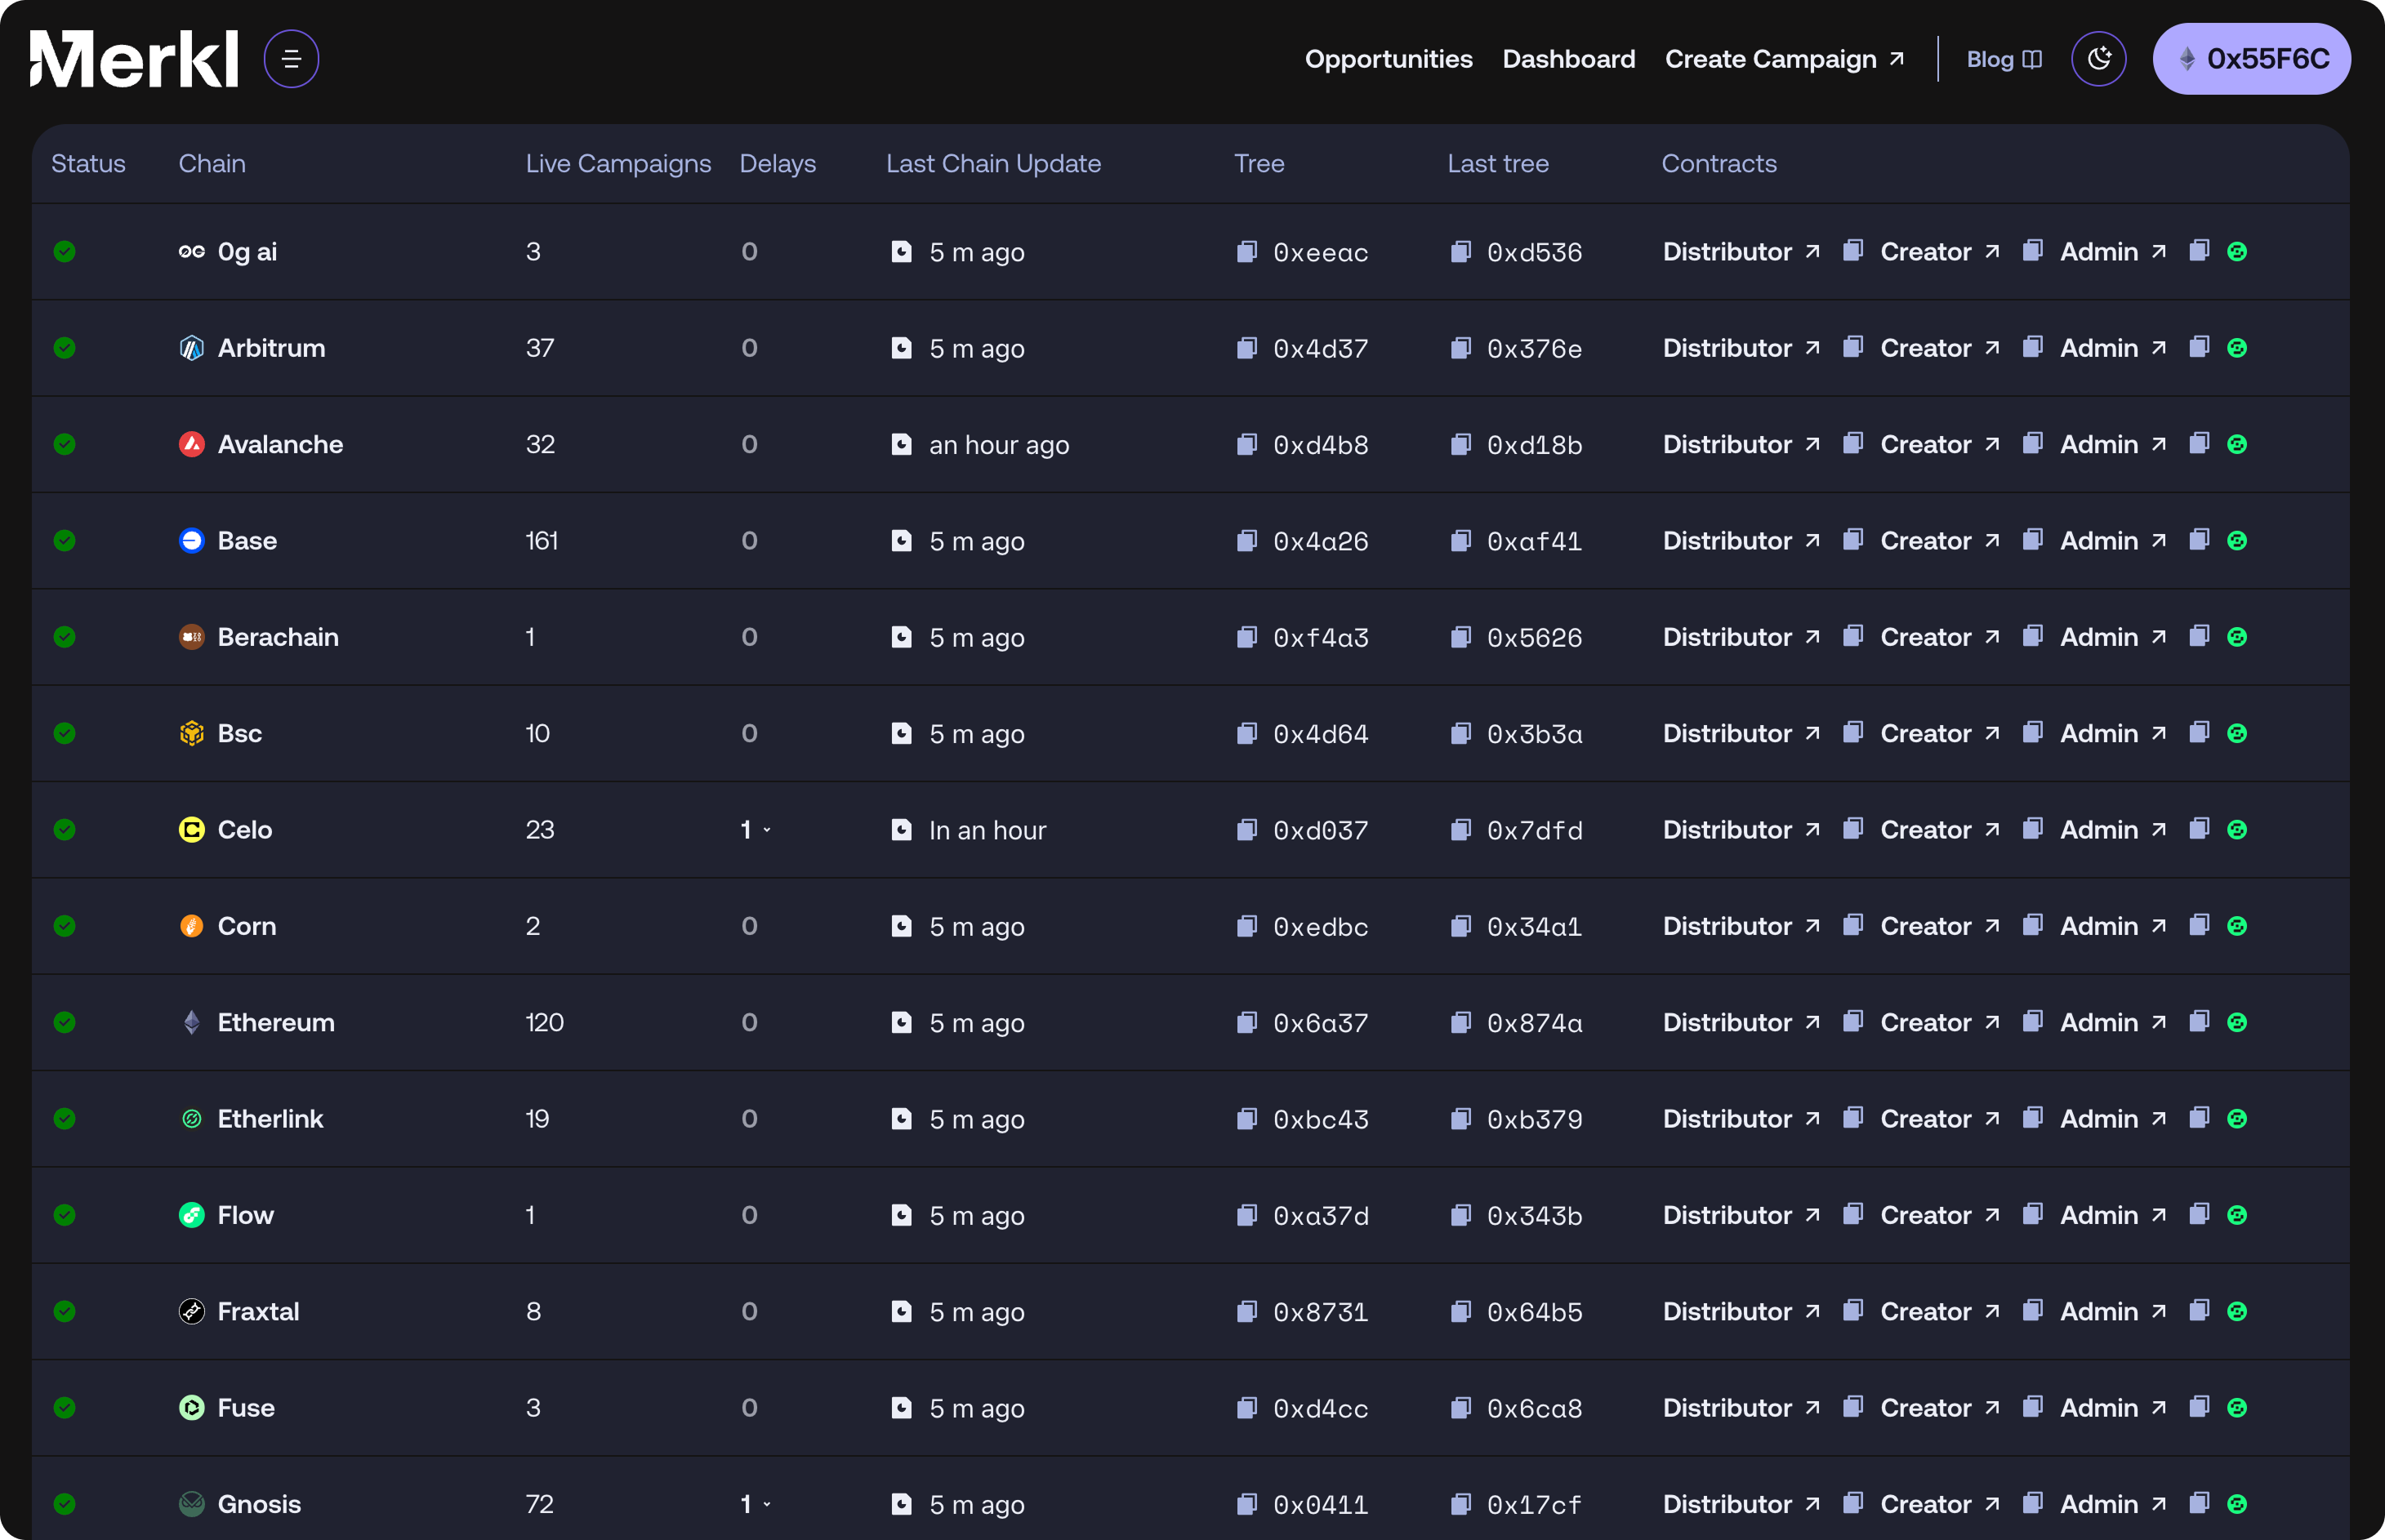Click the clock icon next to Ethereum's last update
Screen dimensions: 2385x1540
tap(903, 1022)
